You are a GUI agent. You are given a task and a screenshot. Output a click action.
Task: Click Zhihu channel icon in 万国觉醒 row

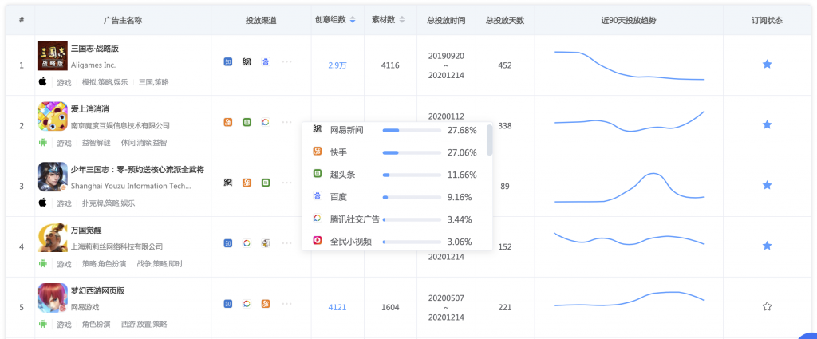click(227, 243)
